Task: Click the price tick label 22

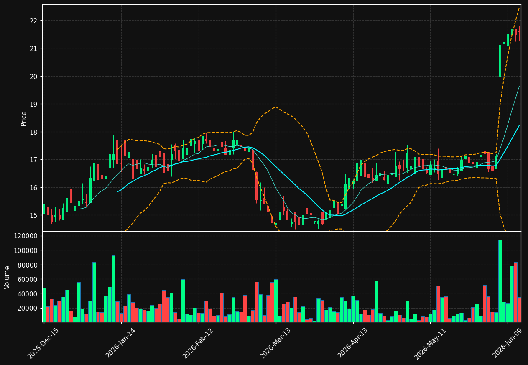Action: point(33,21)
